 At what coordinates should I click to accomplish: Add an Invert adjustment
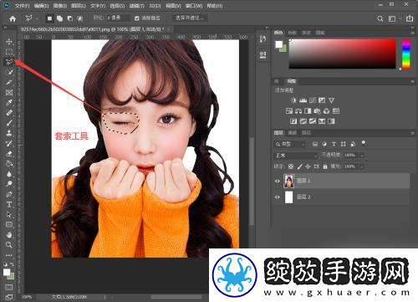coord(293,121)
